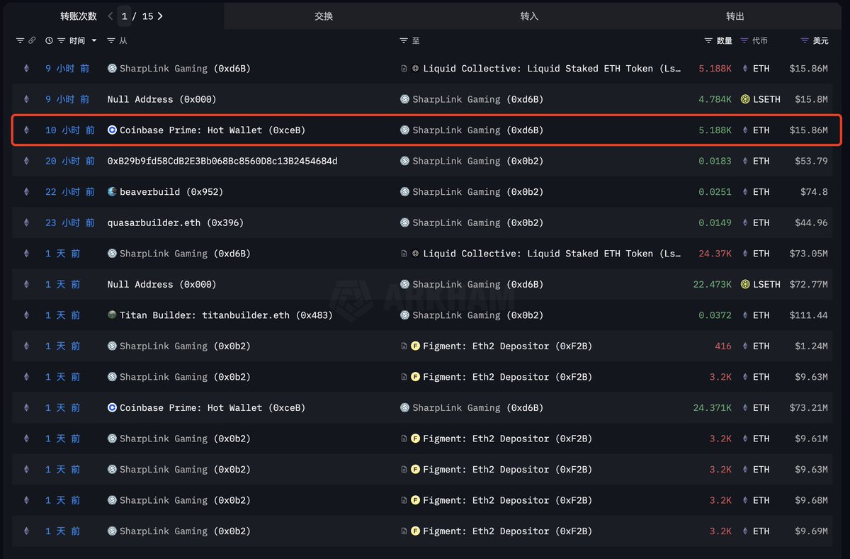Open Liquid Collective recipient in the 24.37K row
850x559 pixels.
[x=552, y=254]
